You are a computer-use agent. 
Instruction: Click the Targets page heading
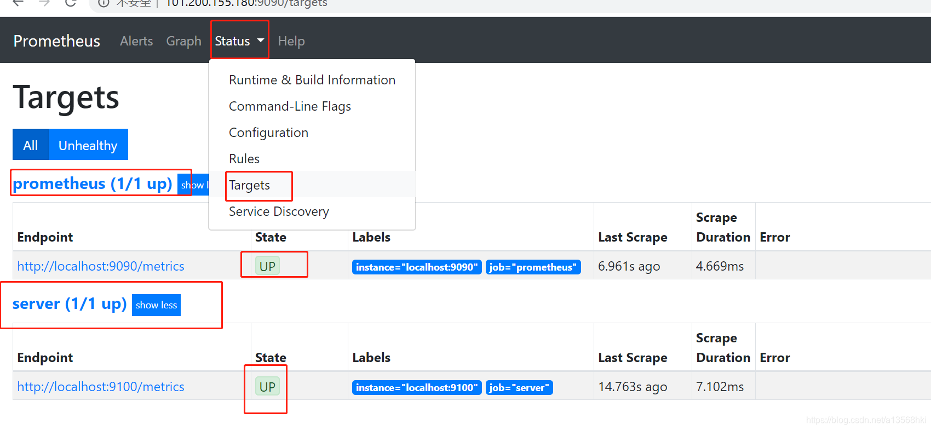tap(66, 98)
